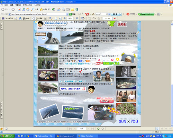Expand the Yahoo toolbar chevron overflow
The width and height of the screenshot is (173, 138).
coord(124,14)
